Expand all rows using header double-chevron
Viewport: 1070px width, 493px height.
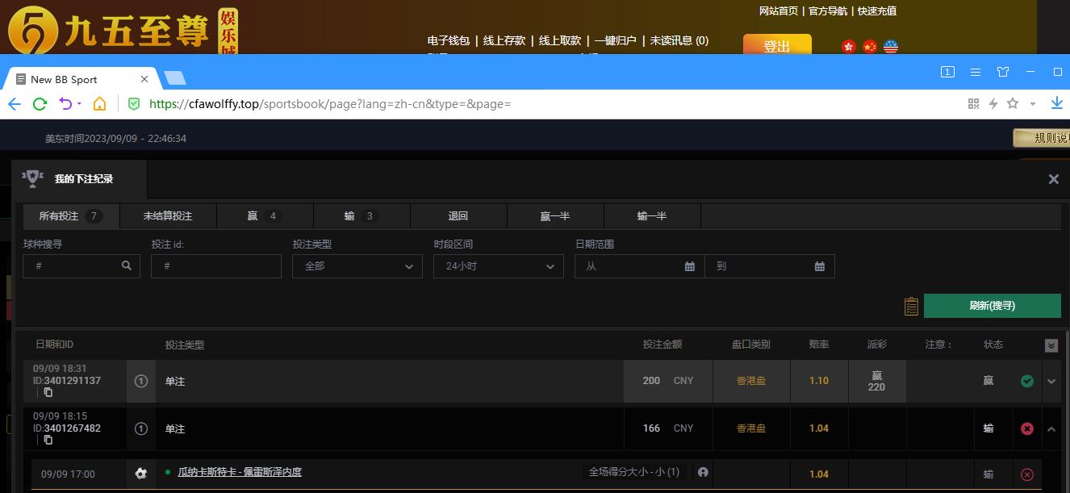[x=1051, y=345]
